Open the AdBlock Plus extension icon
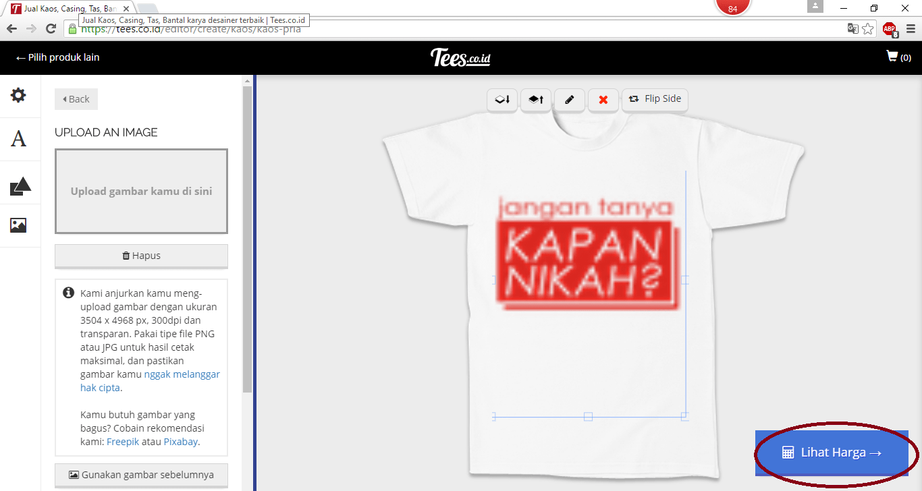The width and height of the screenshot is (922, 491). [890, 29]
